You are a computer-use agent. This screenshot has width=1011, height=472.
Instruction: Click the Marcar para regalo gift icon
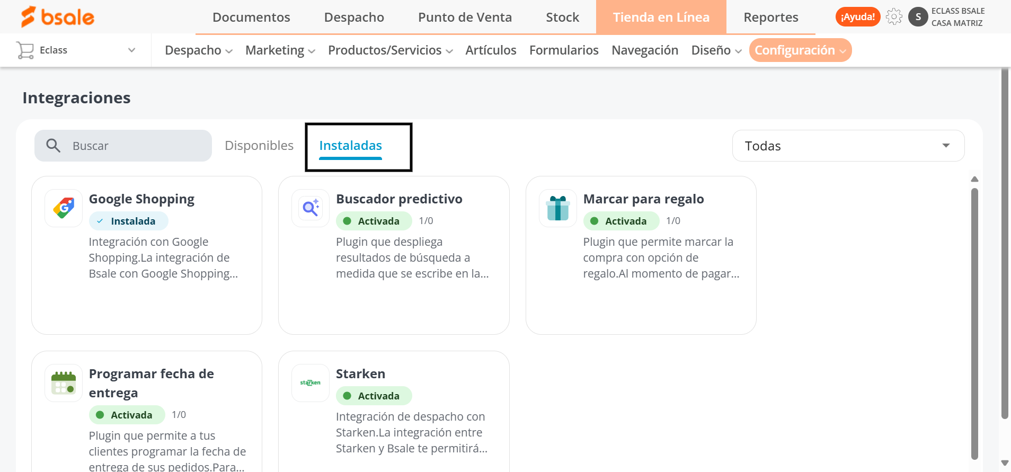[x=558, y=208]
